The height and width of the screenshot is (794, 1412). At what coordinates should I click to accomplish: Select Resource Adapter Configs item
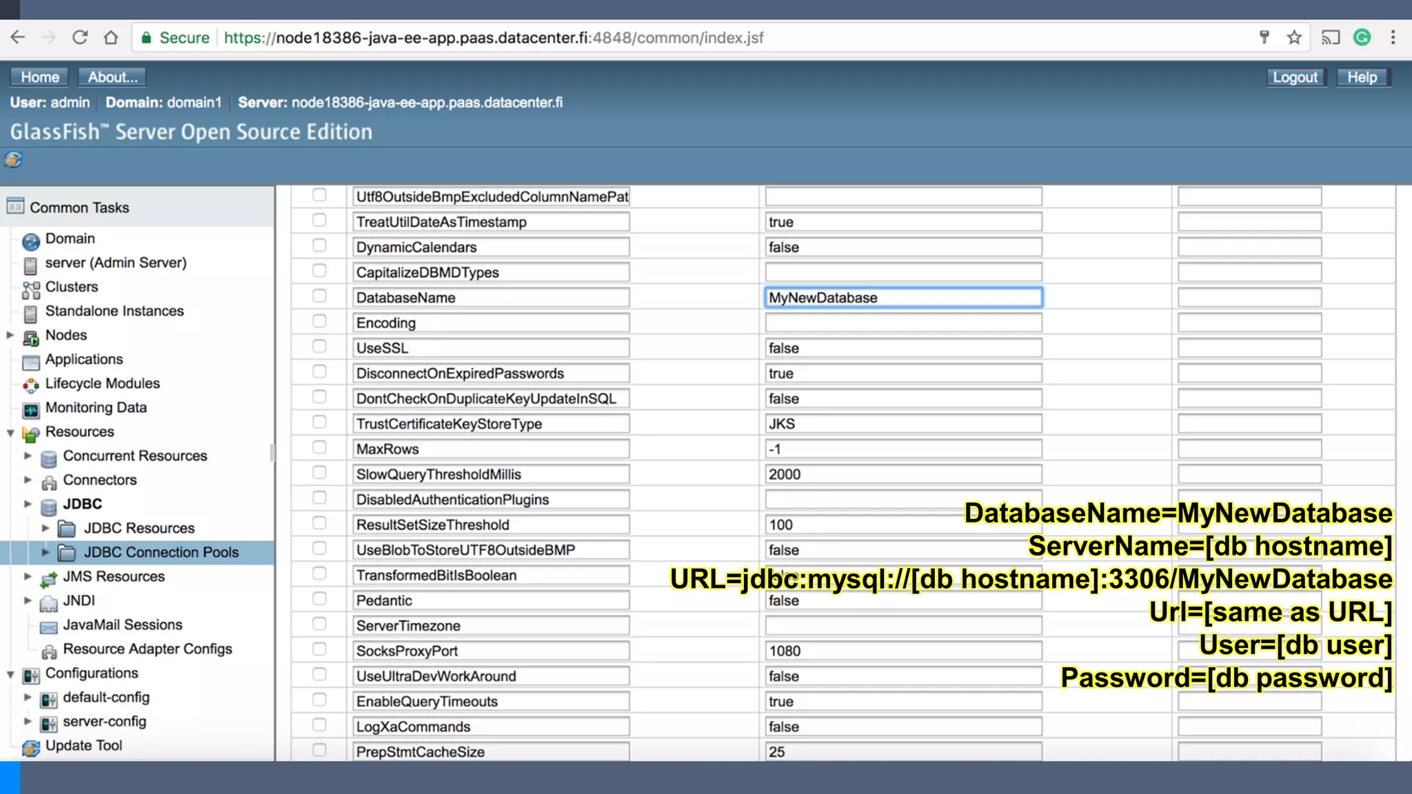point(148,649)
